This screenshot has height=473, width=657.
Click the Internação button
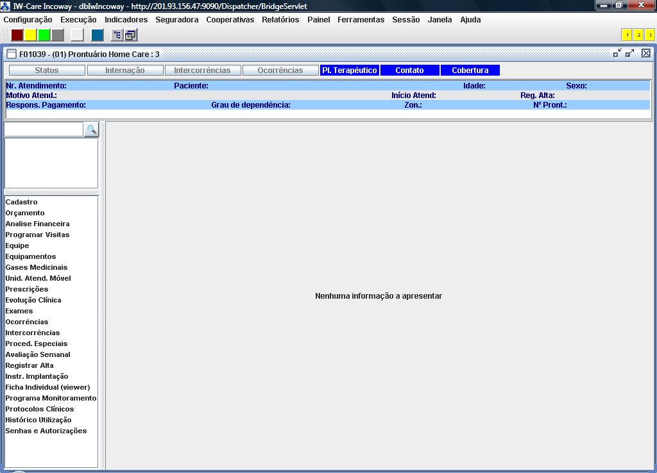click(x=125, y=71)
